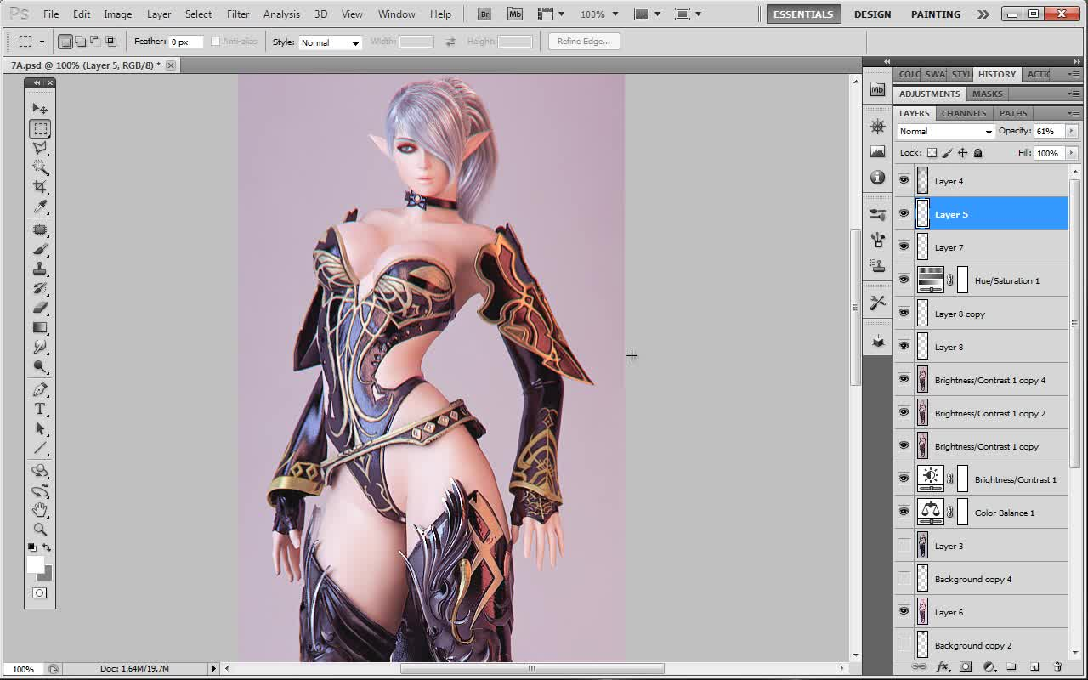The height and width of the screenshot is (680, 1088).
Task: Delete layer with the trash icon
Action: pyautogui.click(x=1057, y=667)
